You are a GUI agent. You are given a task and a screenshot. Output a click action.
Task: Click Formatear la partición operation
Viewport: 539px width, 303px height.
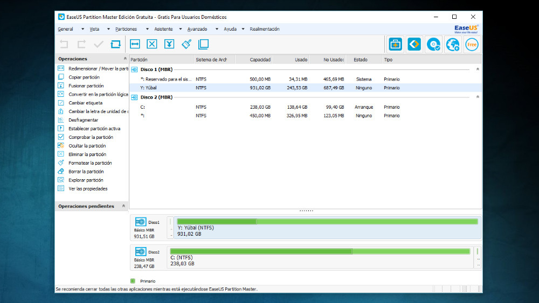click(x=90, y=163)
